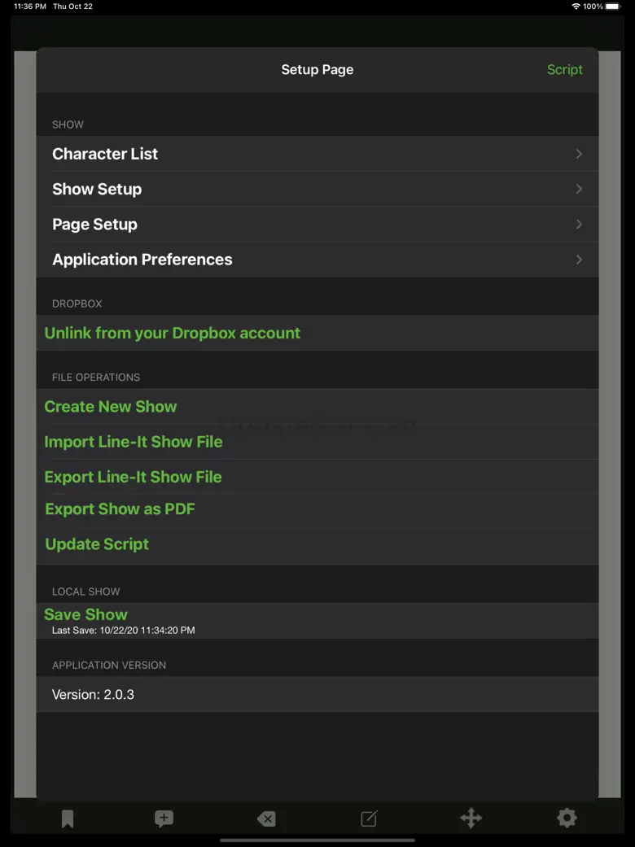
Task: Select Import Line-It Show File
Action: 134,442
